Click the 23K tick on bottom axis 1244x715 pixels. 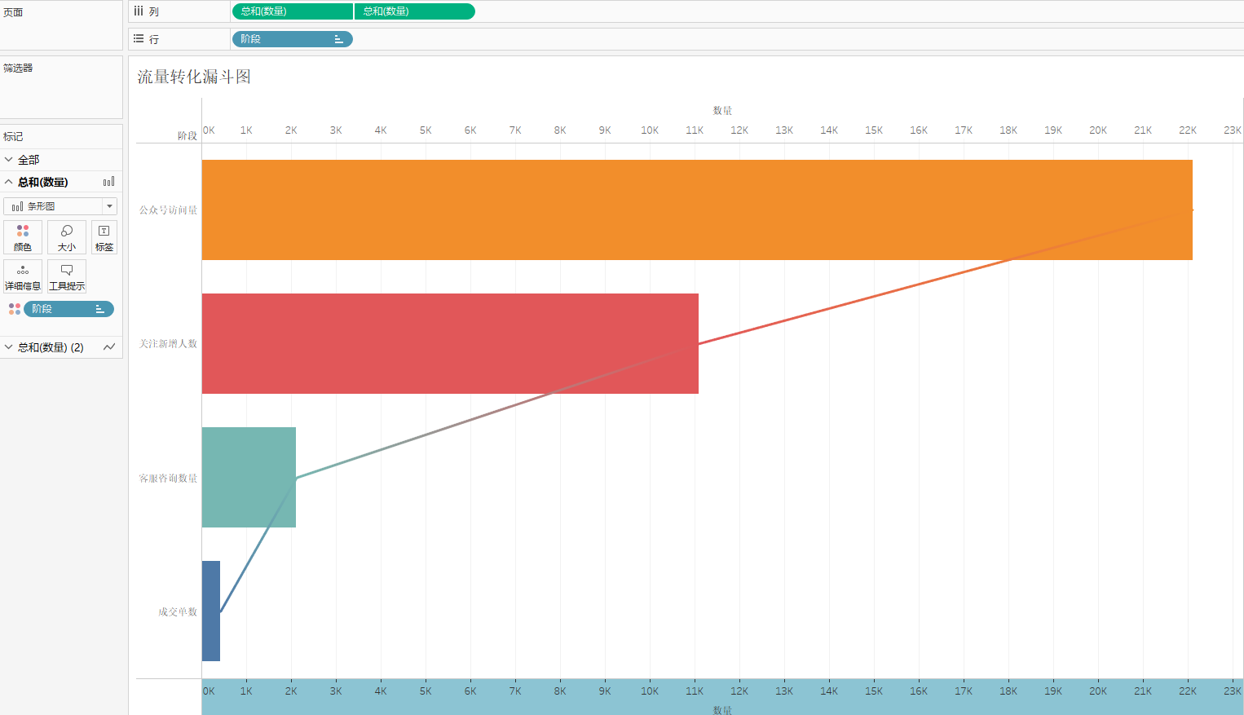tap(1233, 691)
